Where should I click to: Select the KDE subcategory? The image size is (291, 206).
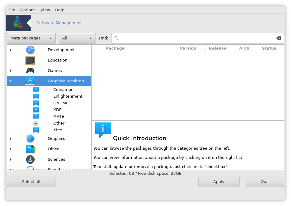coord(57,110)
